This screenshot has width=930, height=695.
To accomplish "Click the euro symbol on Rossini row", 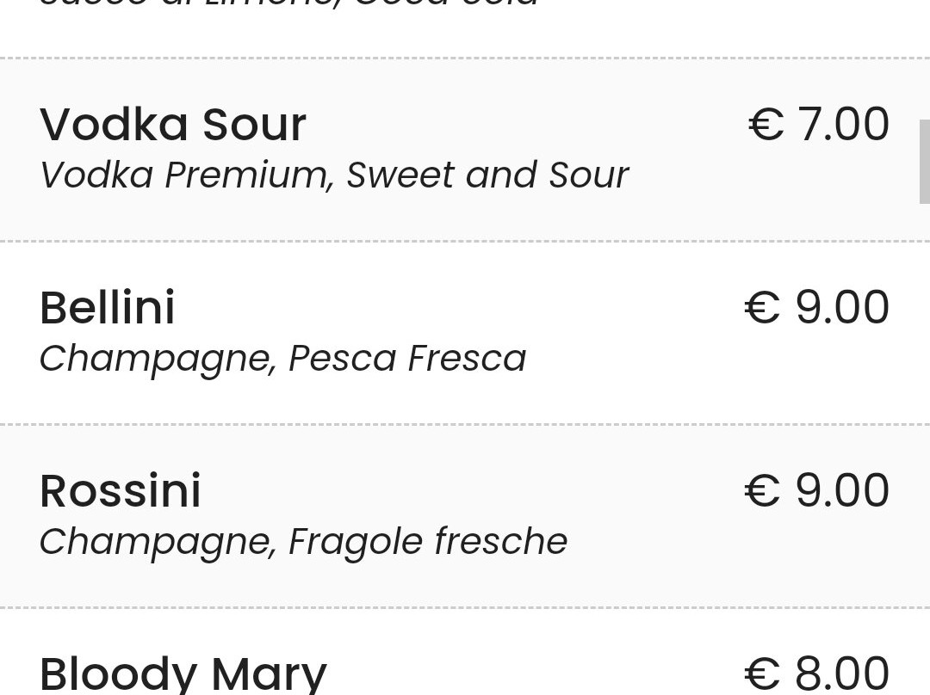I will 762,491.
